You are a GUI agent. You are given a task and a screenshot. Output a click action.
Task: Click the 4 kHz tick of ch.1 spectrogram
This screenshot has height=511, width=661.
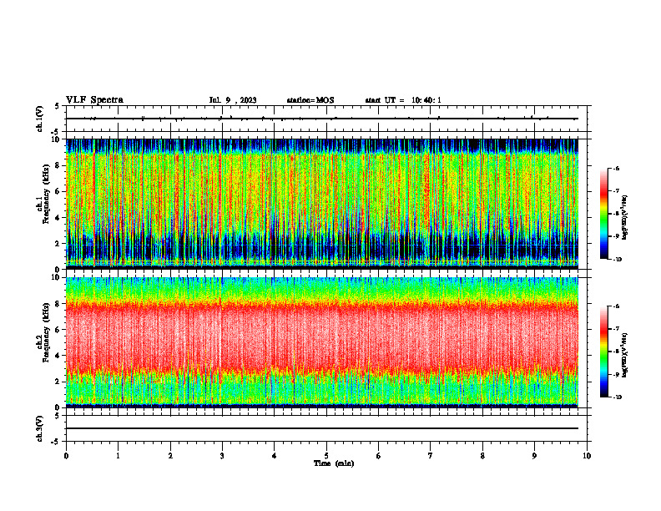pyautogui.click(x=58, y=218)
